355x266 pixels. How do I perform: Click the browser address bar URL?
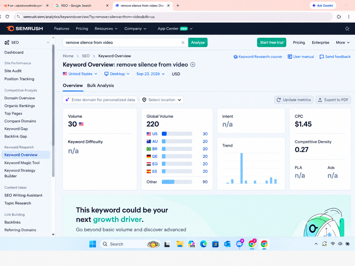click(x=89, y=17)
